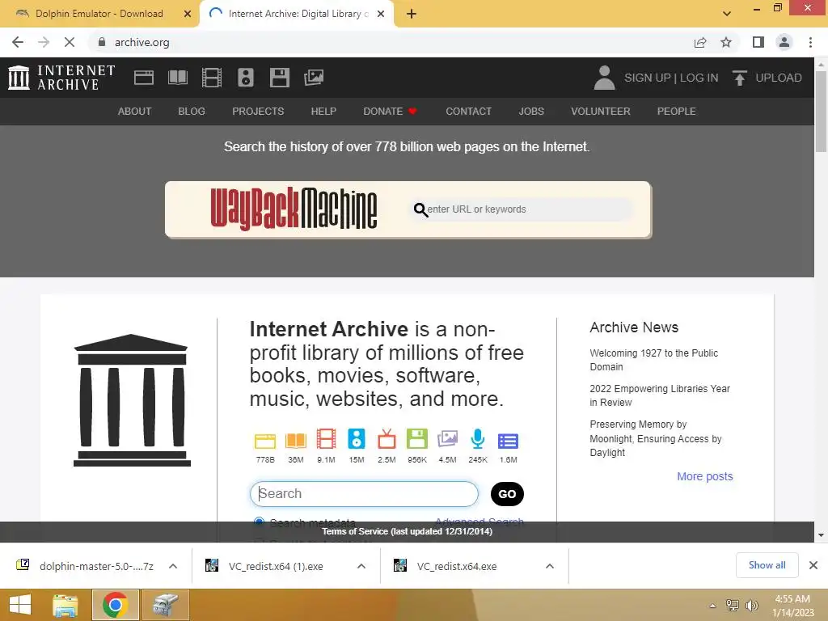
Task: Click the yellow web pages icon labeled 778B
Action: [265, 441]
